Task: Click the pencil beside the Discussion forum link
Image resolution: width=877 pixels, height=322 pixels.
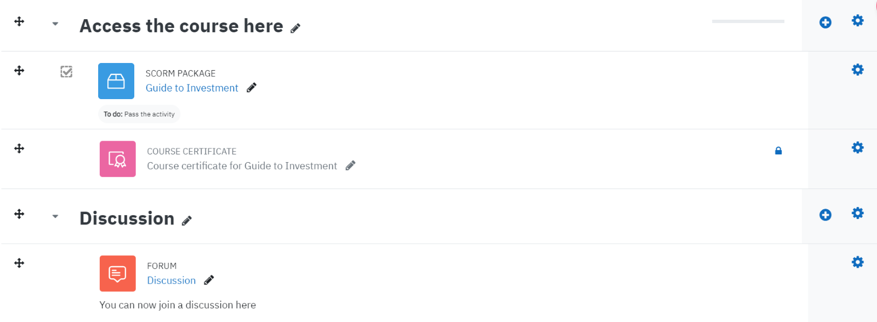Action: (x=209, y=280)
